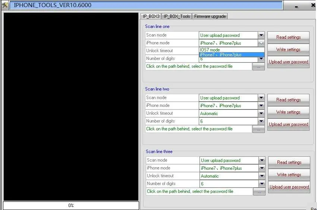Upload user password for Scan line one
This screenshot has width=317, height=210.
(289, 62)
